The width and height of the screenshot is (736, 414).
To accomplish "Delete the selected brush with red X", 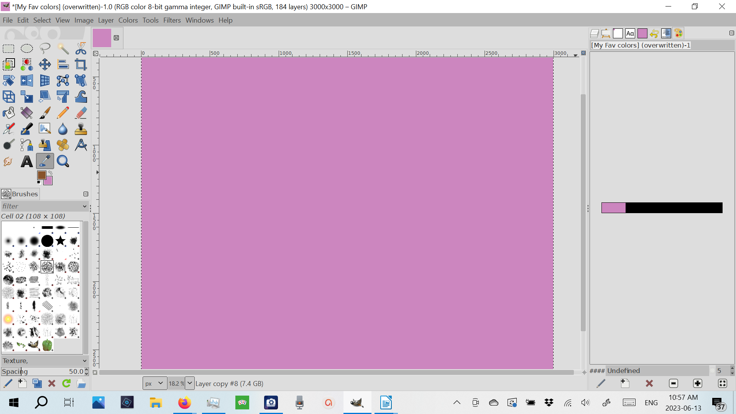I will [52, 383].
